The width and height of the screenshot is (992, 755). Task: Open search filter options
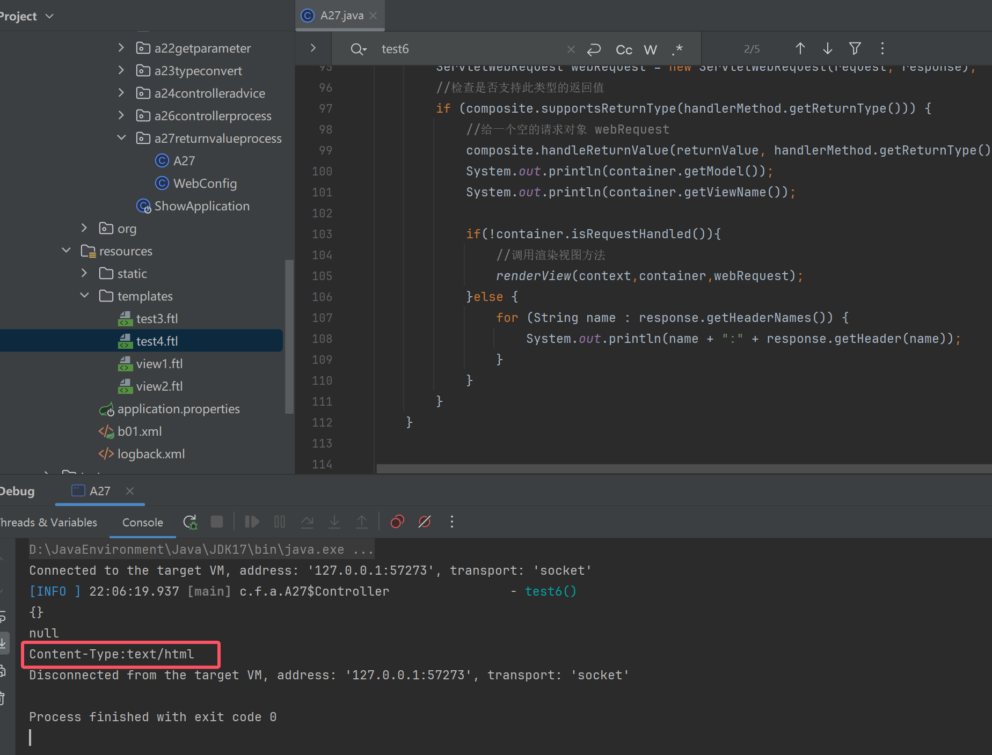[855, 49]
